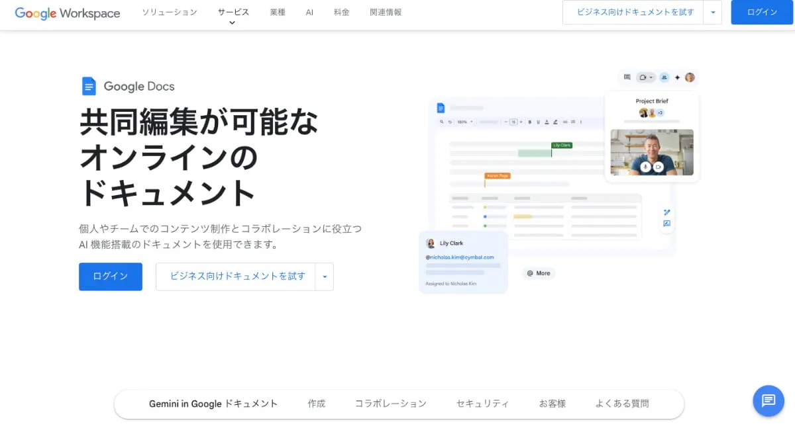The image size is (795, 430).
Task: Open header dropdown arrow next to trial button
Action: (712, 13)
